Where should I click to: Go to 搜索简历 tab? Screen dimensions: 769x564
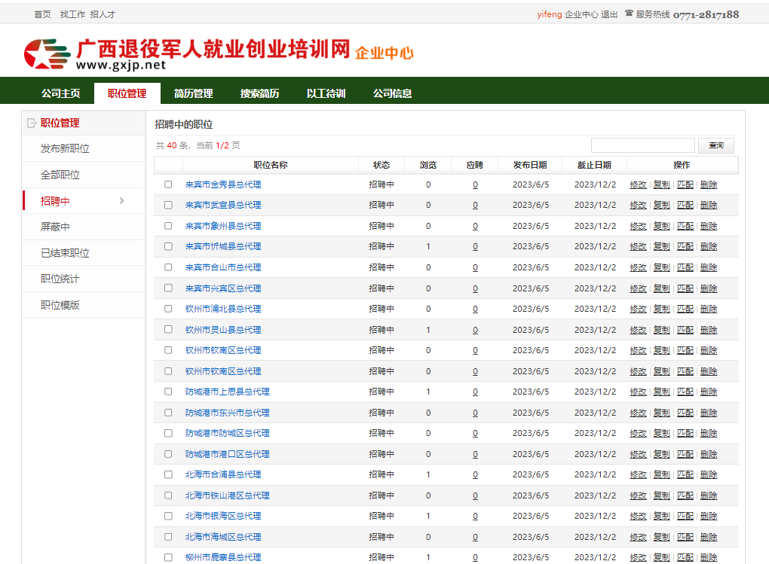click(x=259, y=93)
